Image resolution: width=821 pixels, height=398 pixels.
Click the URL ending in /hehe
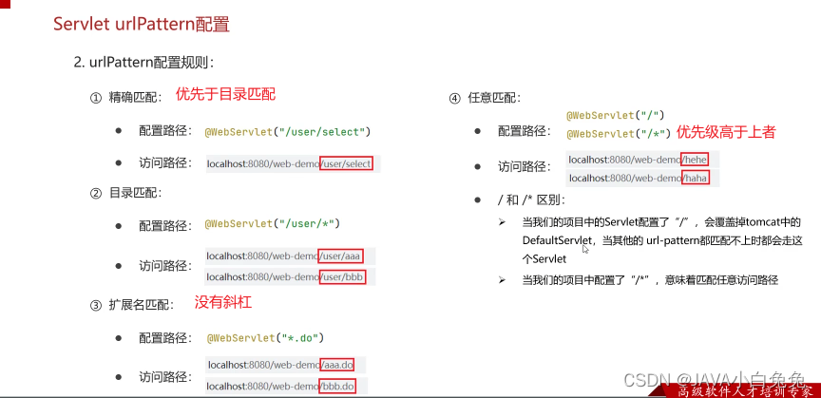click(640, 160)
